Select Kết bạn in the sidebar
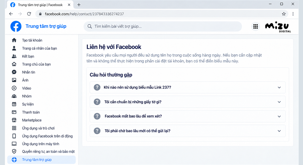The width and height of the screenshot is (303, 165). [x=28, y=56]
